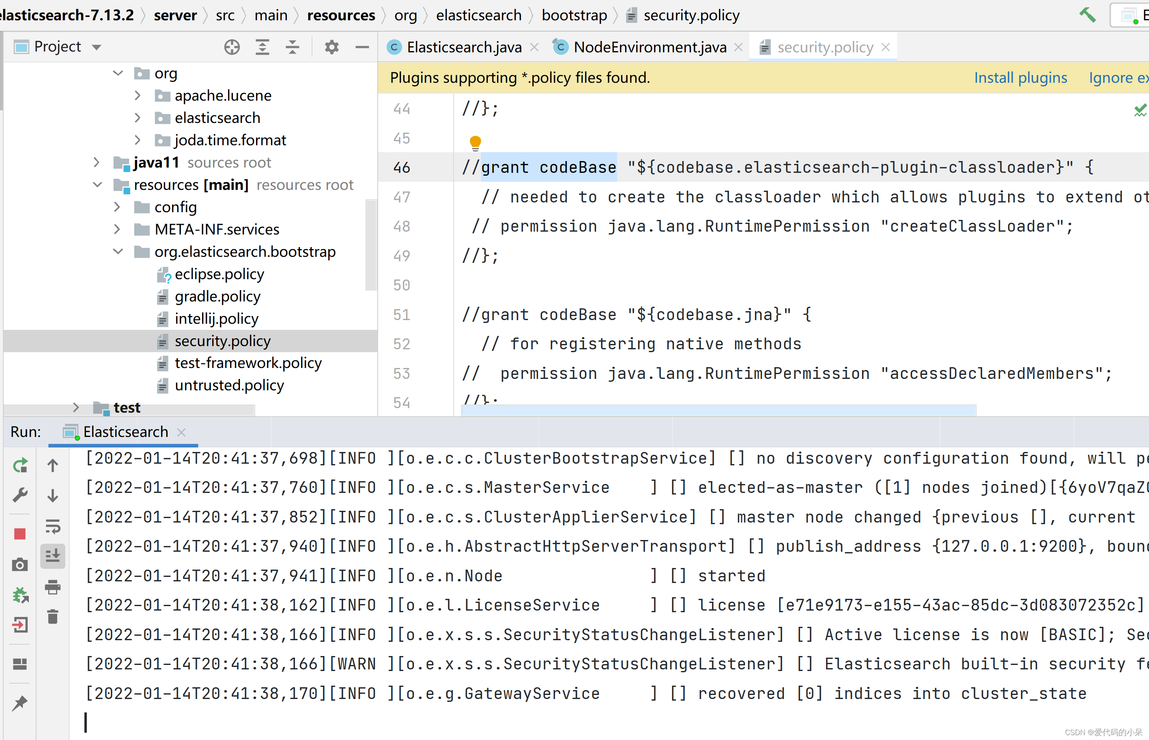This screenshot has height=740, width=1149.
Task: Collapse the org folder in tree
Action: pos(118,73)
